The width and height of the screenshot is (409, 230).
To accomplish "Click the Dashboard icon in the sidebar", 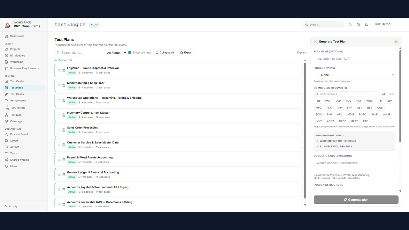I will [6, 36].
